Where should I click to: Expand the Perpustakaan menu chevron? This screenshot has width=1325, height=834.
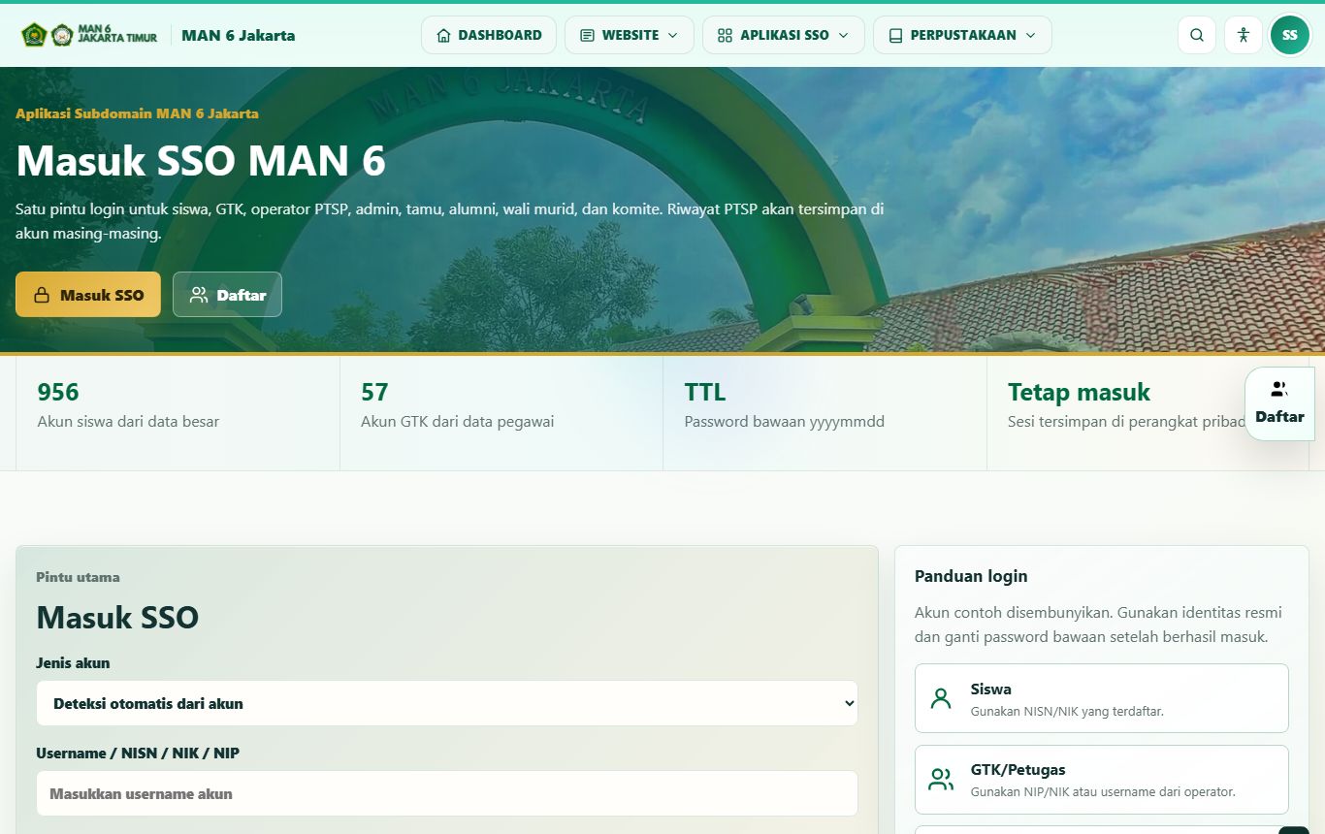(1030, 35)
